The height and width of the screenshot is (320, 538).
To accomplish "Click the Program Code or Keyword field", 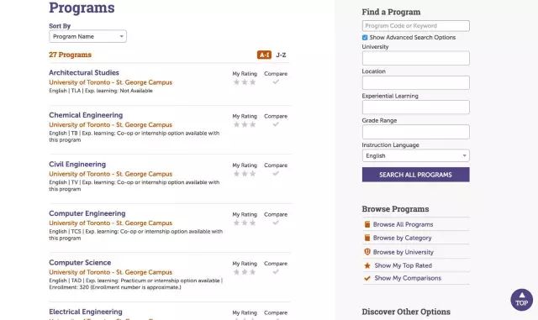I will click(415, 26).
